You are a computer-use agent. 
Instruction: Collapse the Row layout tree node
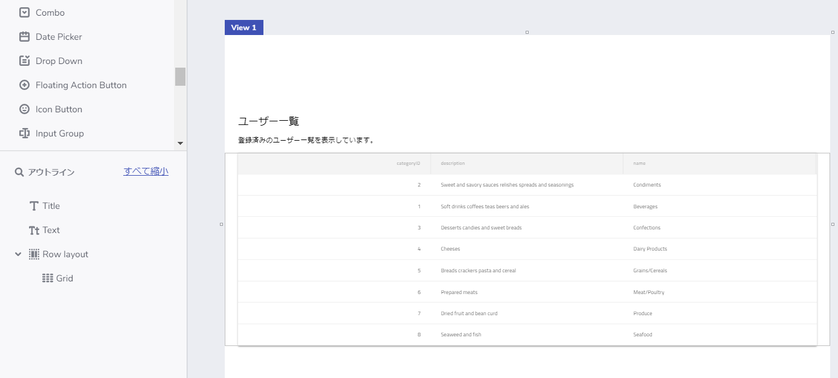point(18,254)
